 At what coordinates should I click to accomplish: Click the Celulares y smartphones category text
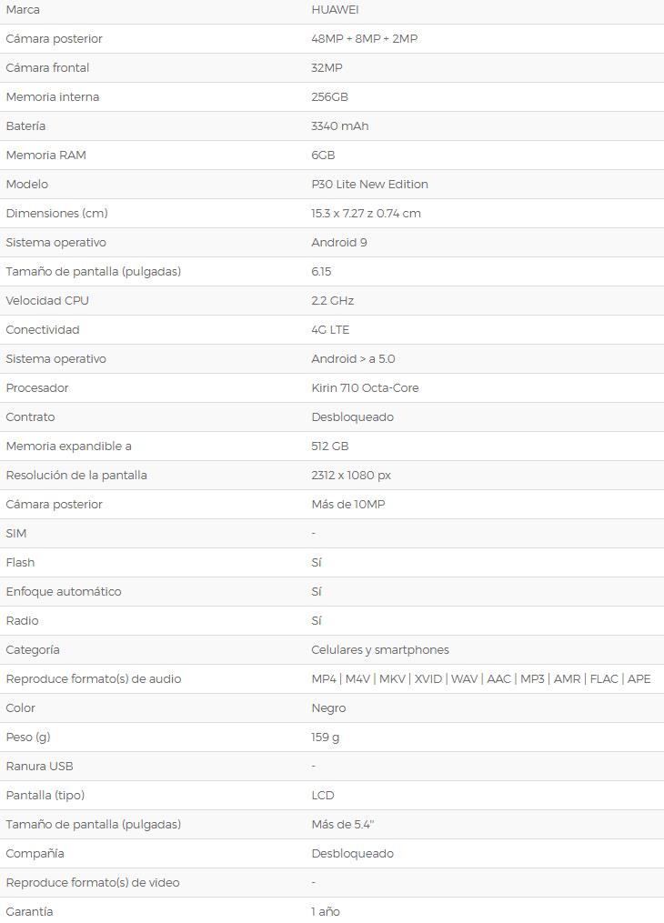click(x=379, y=650)
